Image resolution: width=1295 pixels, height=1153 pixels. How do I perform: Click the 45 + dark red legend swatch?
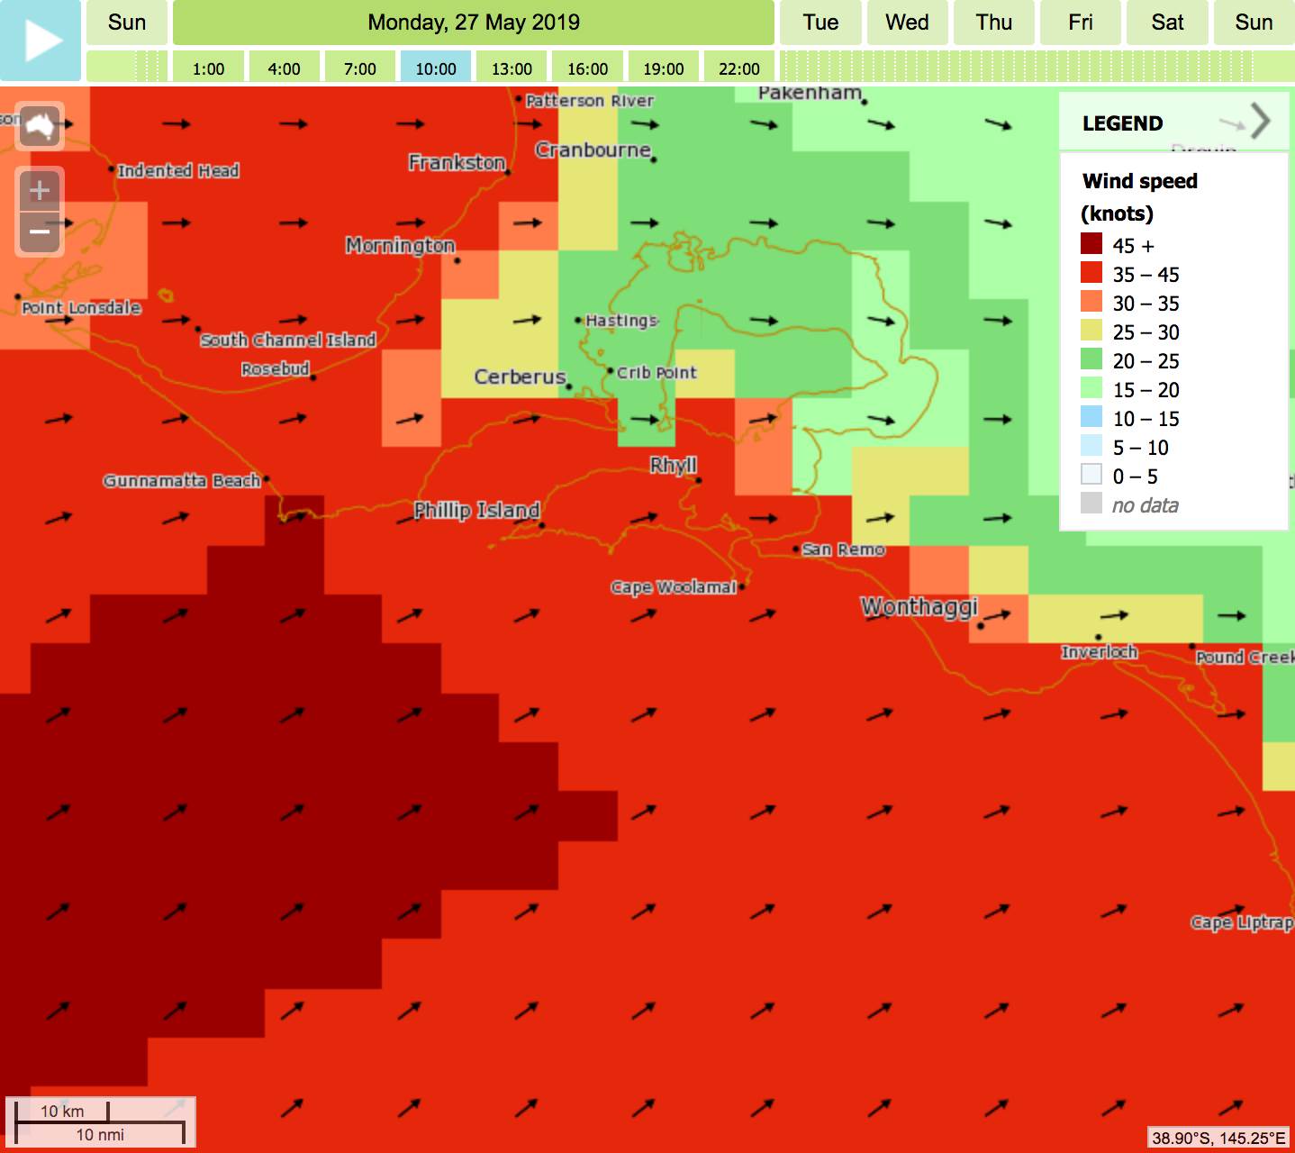(x=1091, y=244)
